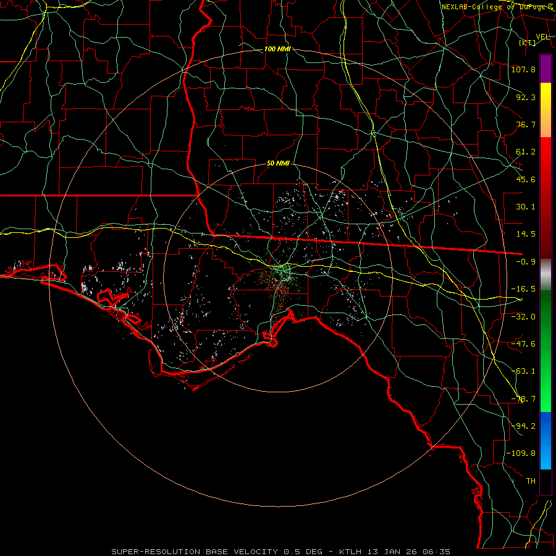Click the product title caption at bottom

280,552
